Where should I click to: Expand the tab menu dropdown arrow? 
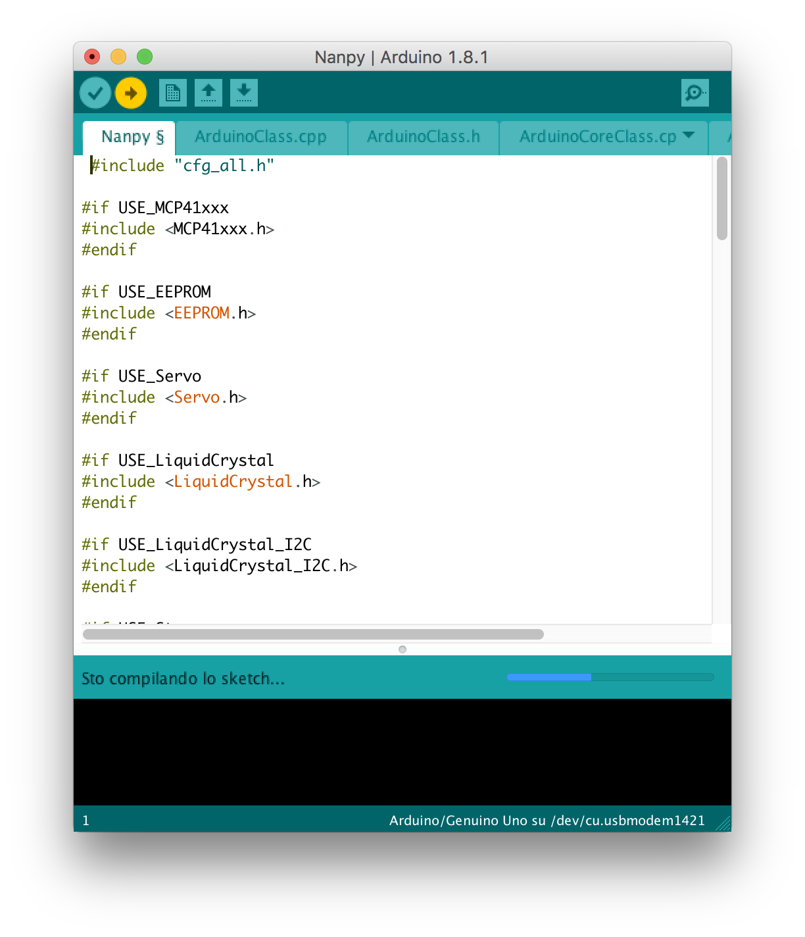[x=689, y=136]
